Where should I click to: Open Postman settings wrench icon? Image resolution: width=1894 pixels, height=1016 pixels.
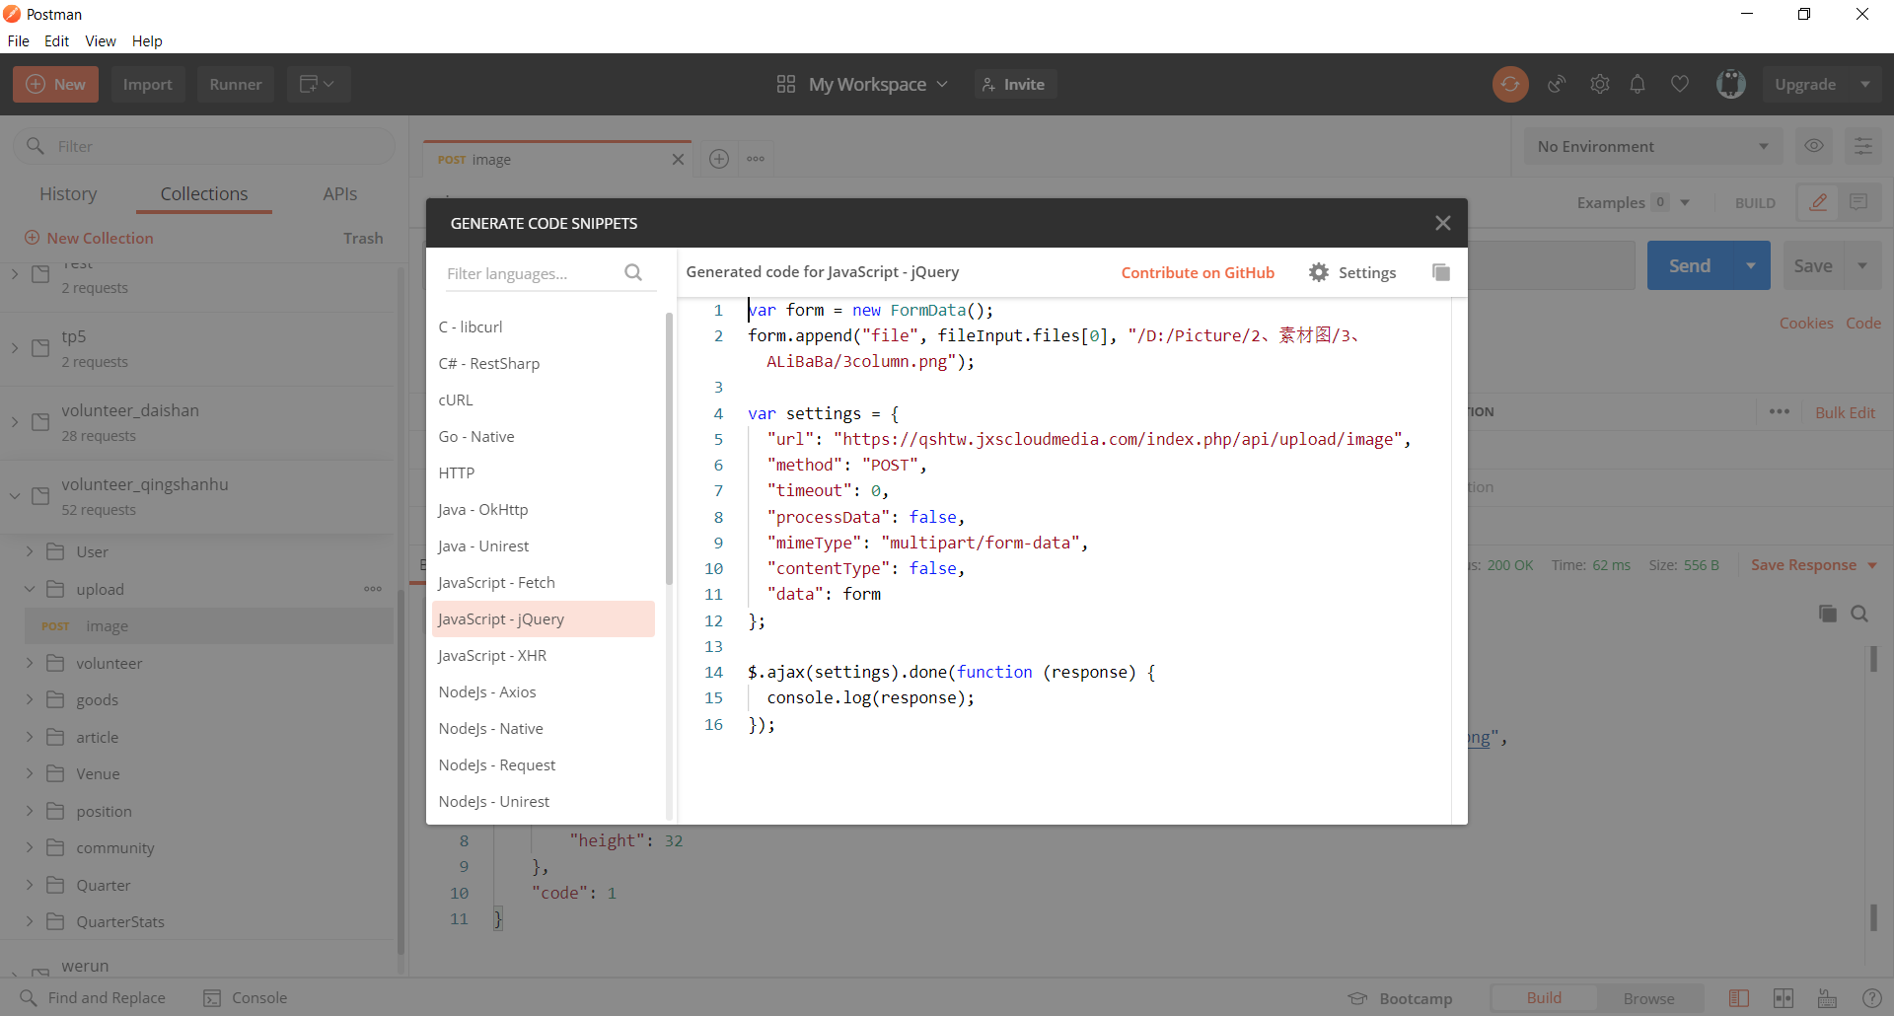tap(1599, 85)
